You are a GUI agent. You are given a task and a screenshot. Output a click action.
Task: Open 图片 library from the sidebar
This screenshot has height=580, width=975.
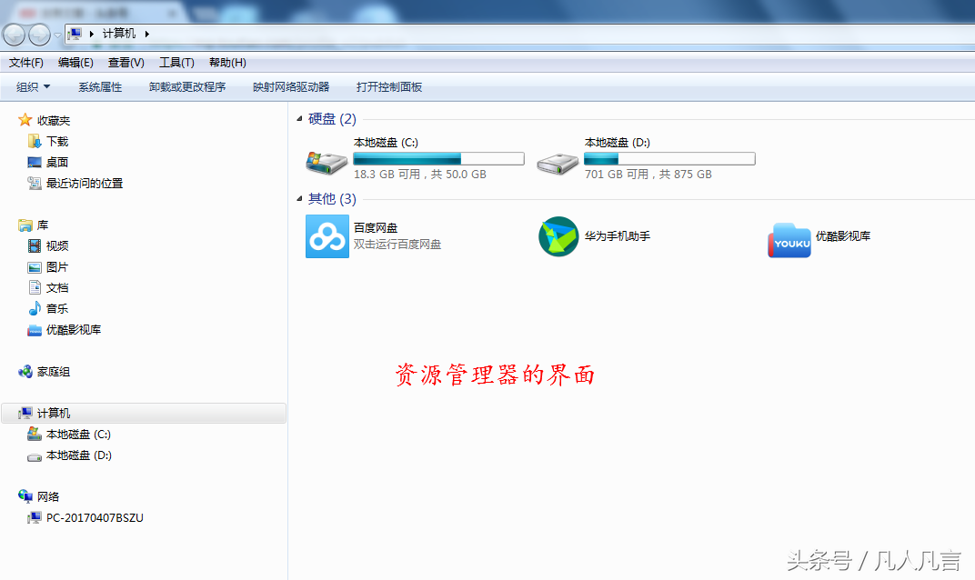pyautogui.click(x=56, y=266)
